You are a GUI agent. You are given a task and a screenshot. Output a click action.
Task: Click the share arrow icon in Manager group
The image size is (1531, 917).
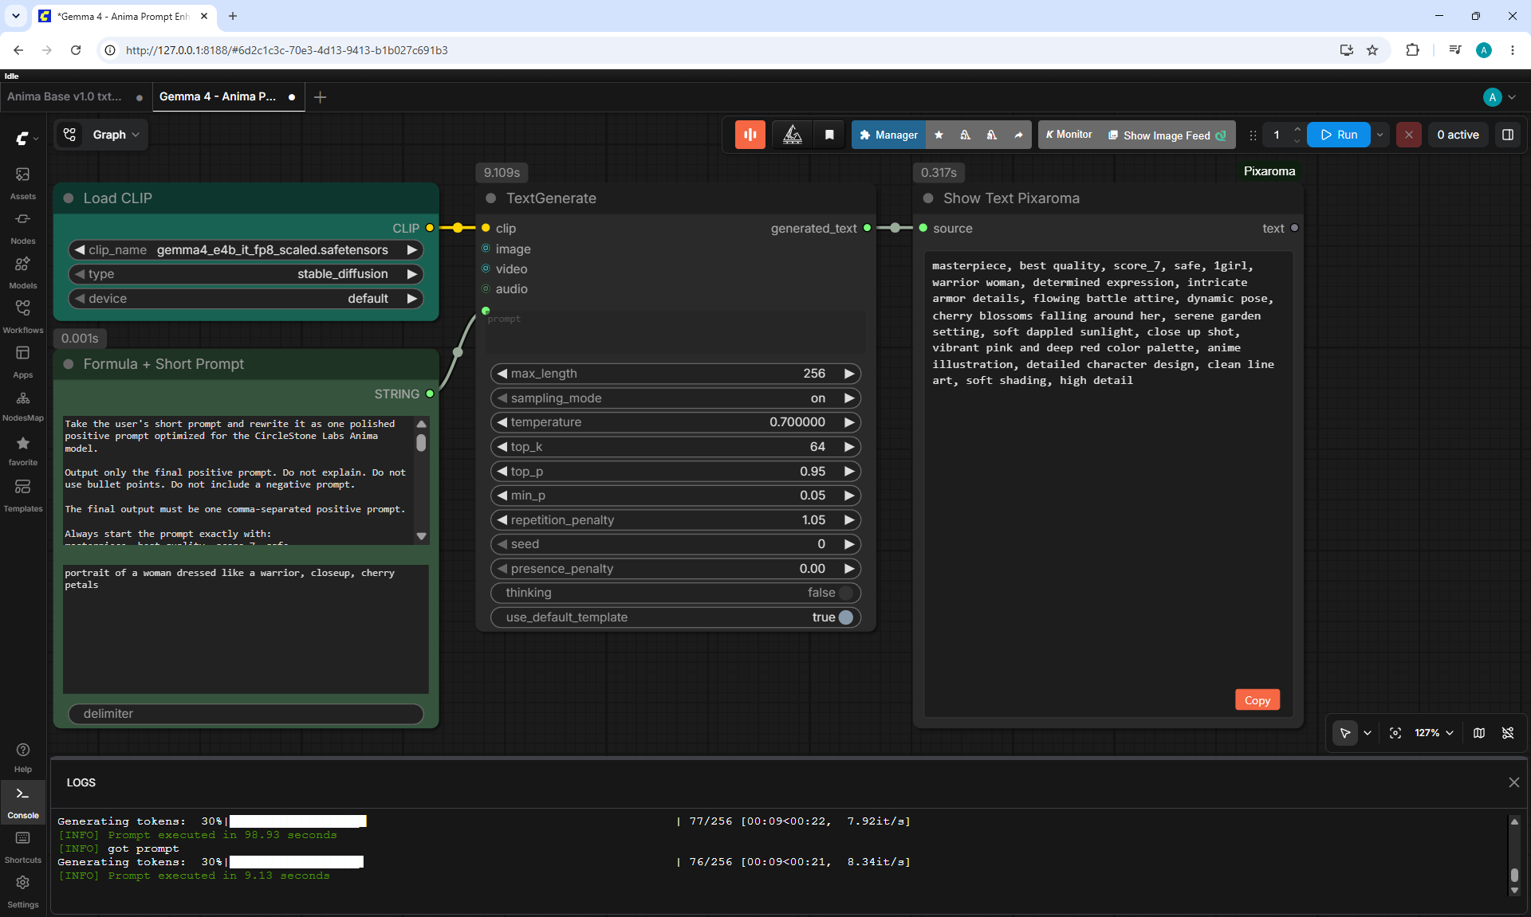(x=1018, y=135)
